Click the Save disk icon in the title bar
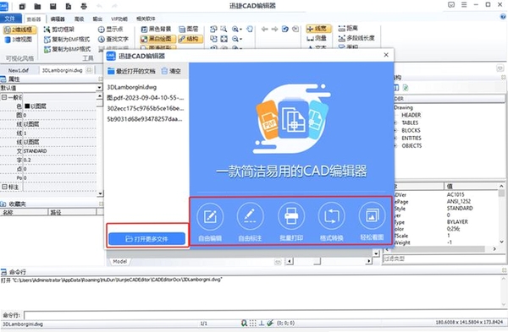The height and width of the screenshot is (332, 508). tap(53, 6)
